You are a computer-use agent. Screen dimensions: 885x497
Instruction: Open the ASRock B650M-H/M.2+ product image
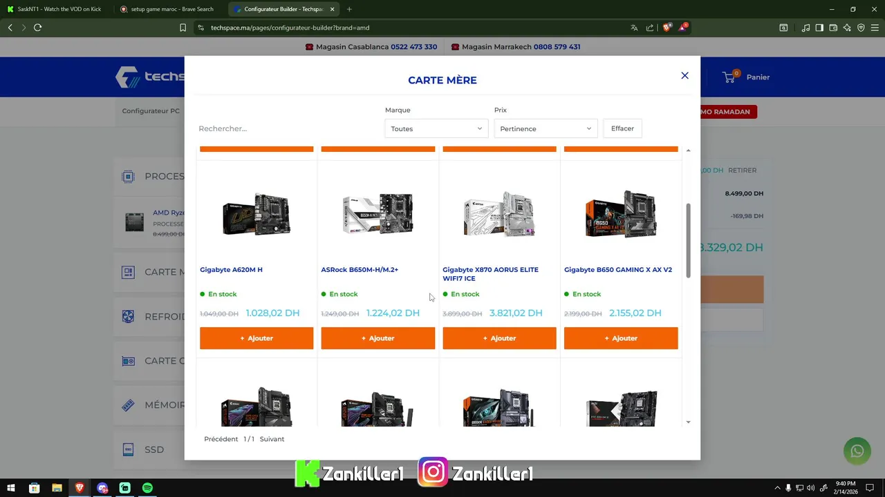click(378, 214)
